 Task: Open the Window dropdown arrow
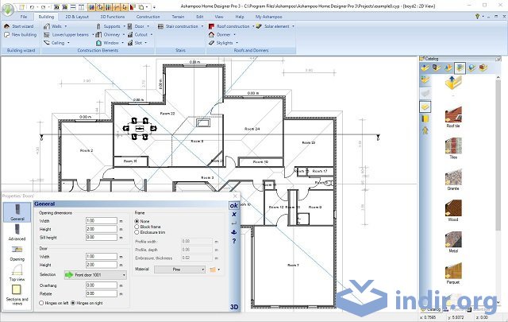(x=122, y=42)
